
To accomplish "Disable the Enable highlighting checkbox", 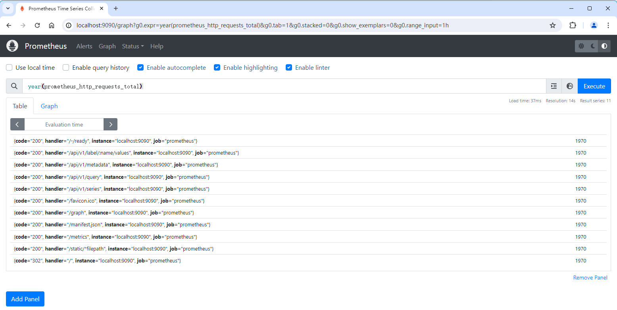I will (217, 68).
